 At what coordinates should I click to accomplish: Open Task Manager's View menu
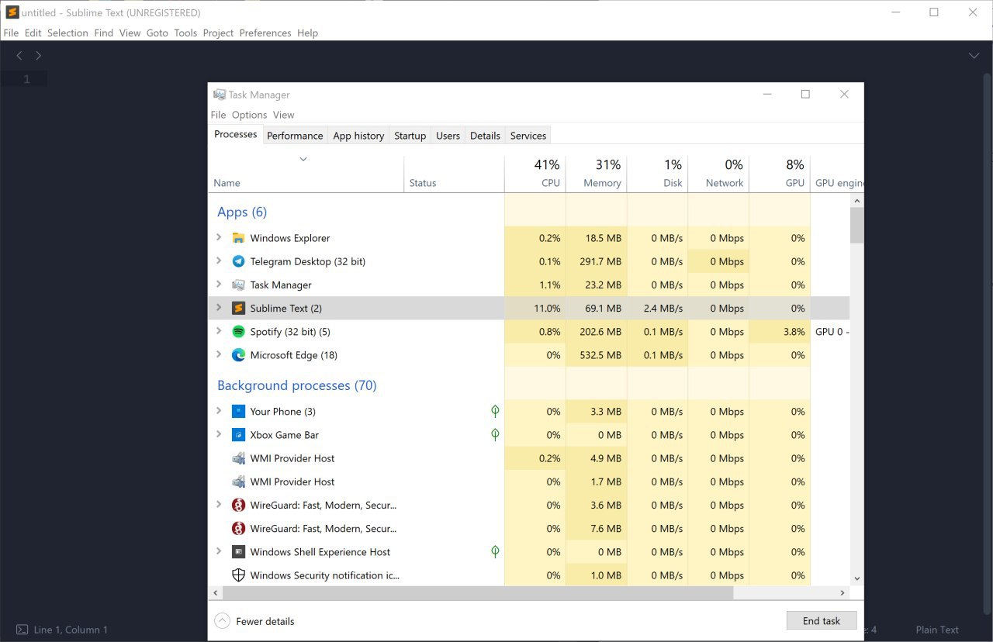click(283, 115)
